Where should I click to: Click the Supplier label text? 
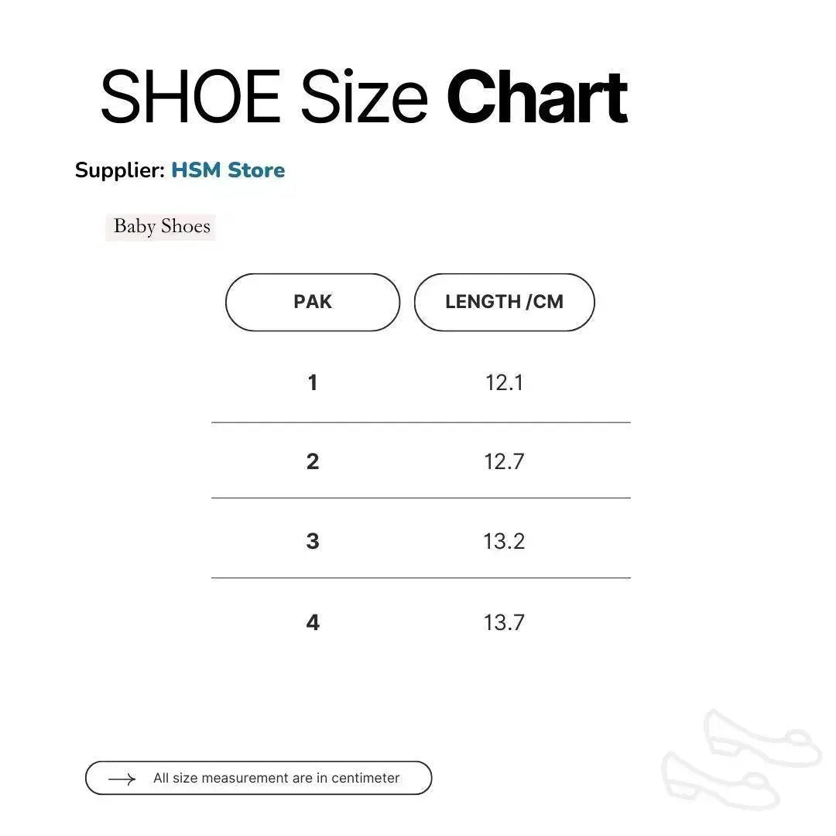[x=119, y=170]
